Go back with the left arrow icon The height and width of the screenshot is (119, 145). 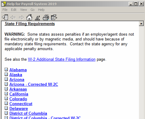pyautogui.click(x=13, y=18)
